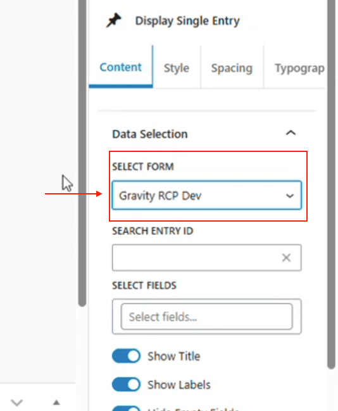
Task: Click the Search Entry ID field
Action: [207, 258]
